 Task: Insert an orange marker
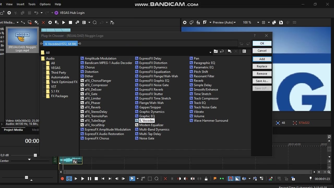[215, 179]
